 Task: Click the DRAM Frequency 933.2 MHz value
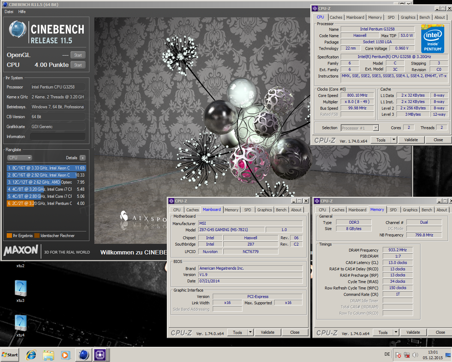click(398, 250)
